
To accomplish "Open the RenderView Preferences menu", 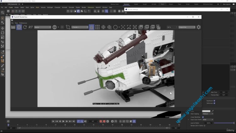I will point(23,23).
